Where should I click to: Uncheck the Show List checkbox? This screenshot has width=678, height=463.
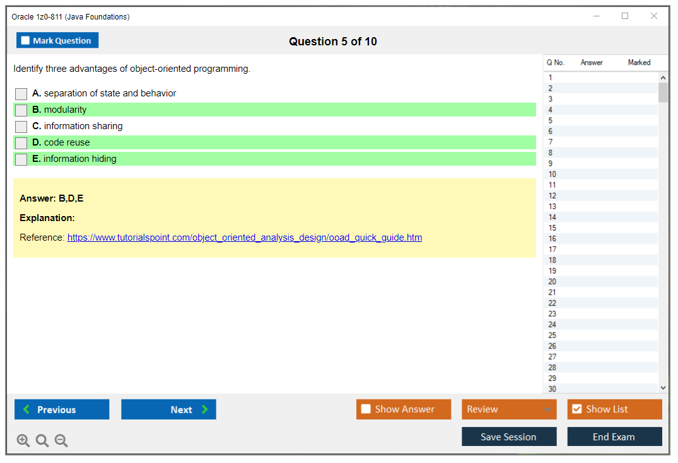pyautogui.click(x=576, y=409)
